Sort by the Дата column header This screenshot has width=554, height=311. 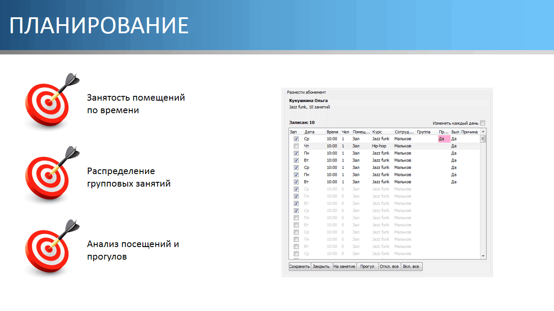(x=315, y=132)
